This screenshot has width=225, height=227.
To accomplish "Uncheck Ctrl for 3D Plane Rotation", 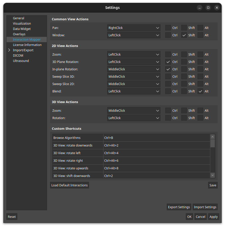I will click(168, 62).
